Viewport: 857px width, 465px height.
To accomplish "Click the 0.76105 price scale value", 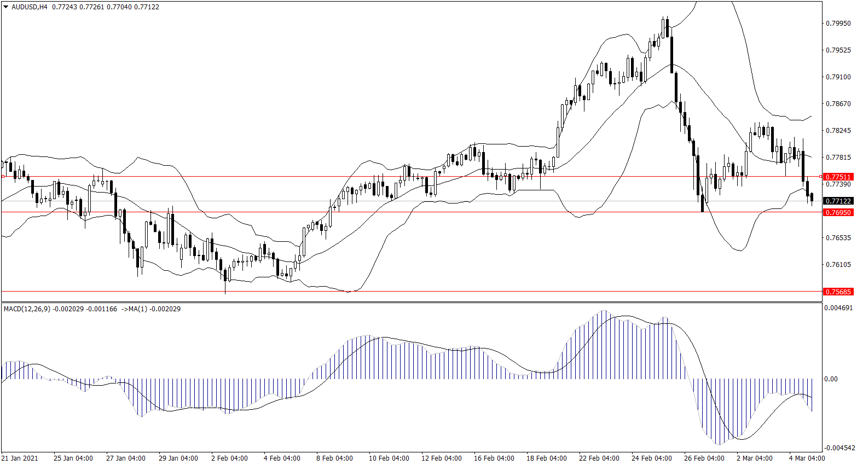I will [838, 265].
